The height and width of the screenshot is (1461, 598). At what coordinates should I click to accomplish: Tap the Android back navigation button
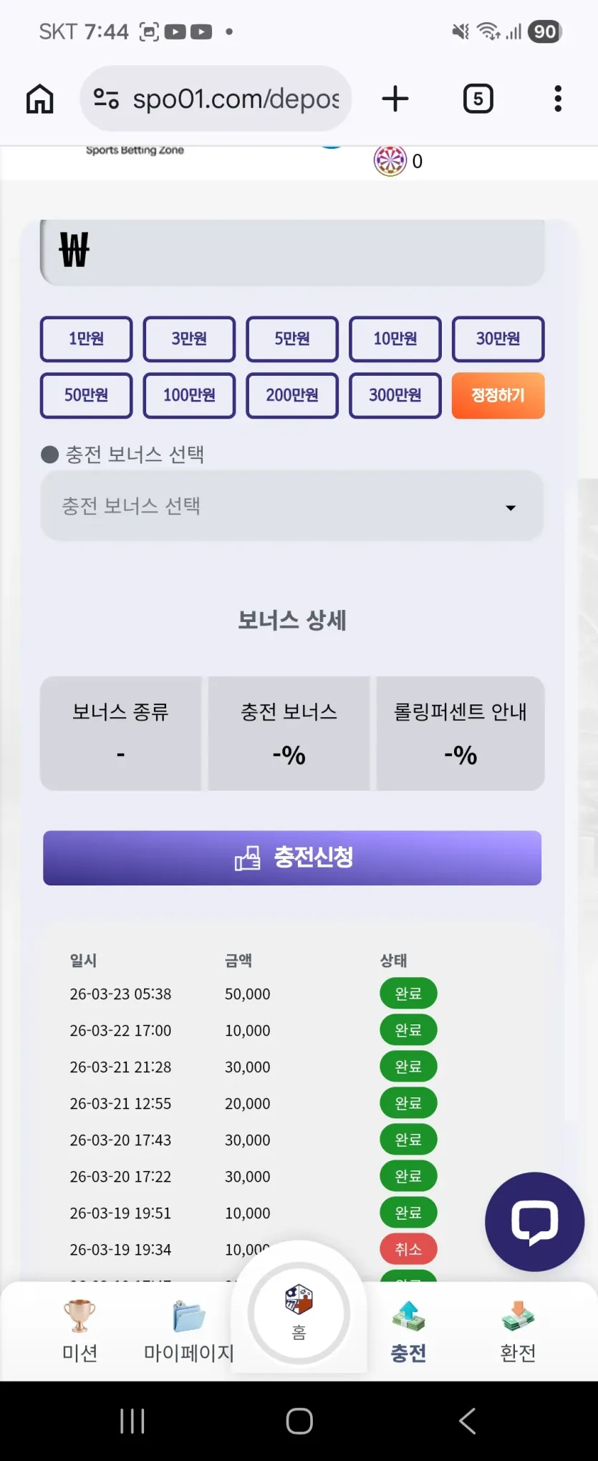[x=468, y=1421]
